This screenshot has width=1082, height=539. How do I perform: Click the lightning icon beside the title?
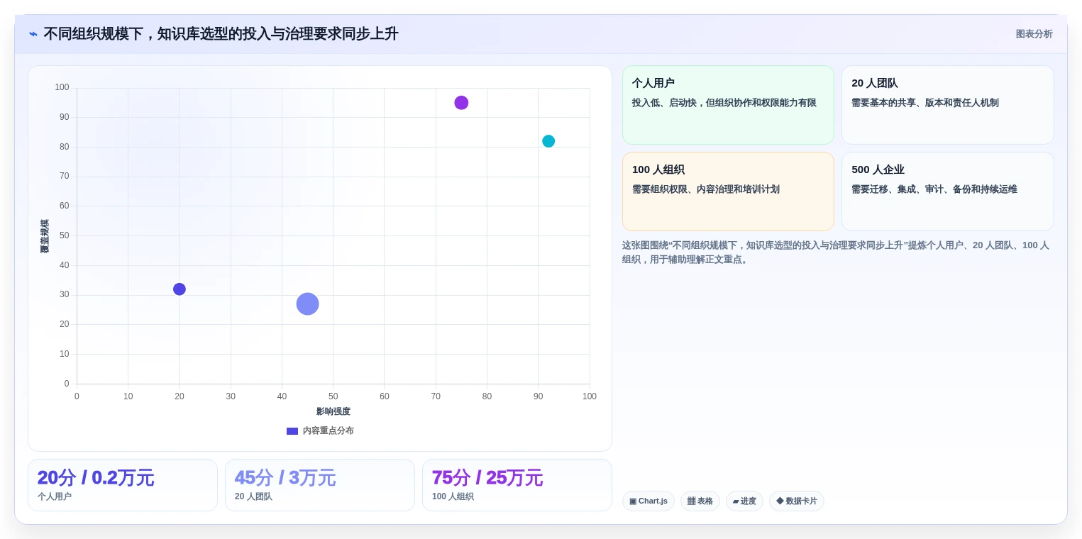coord(33,34)
